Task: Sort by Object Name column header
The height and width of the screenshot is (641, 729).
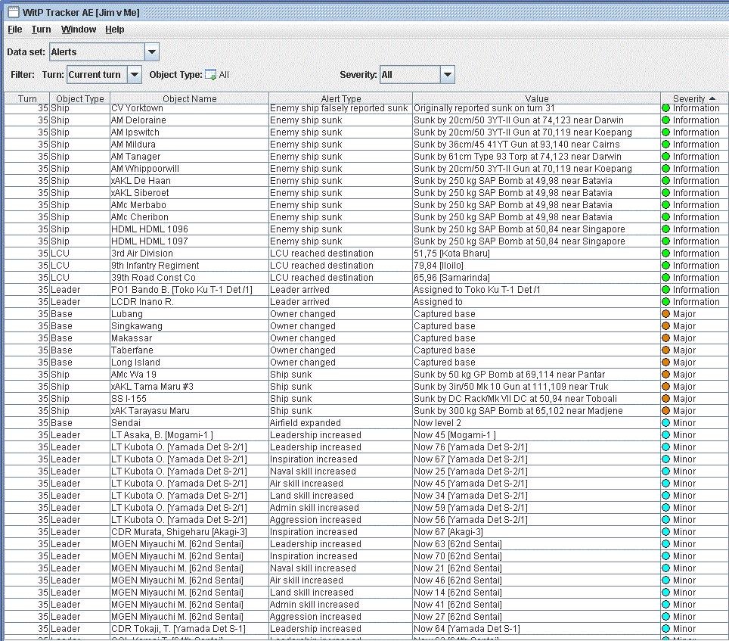Action: pyautogui.click(x=189, y=98)
